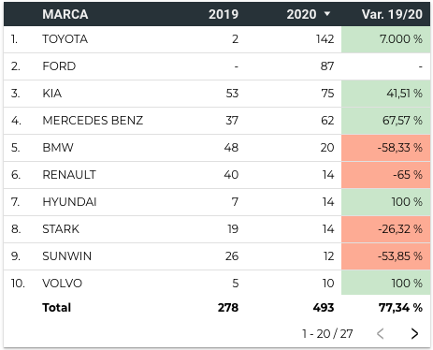Viewport: 433px width, 350px height.
Task: Click the red -65 % RENAULT cell
Action: tap(386, 175)
